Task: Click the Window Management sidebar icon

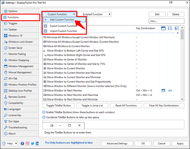Action: pyautogui.click(x=6, y=66)
